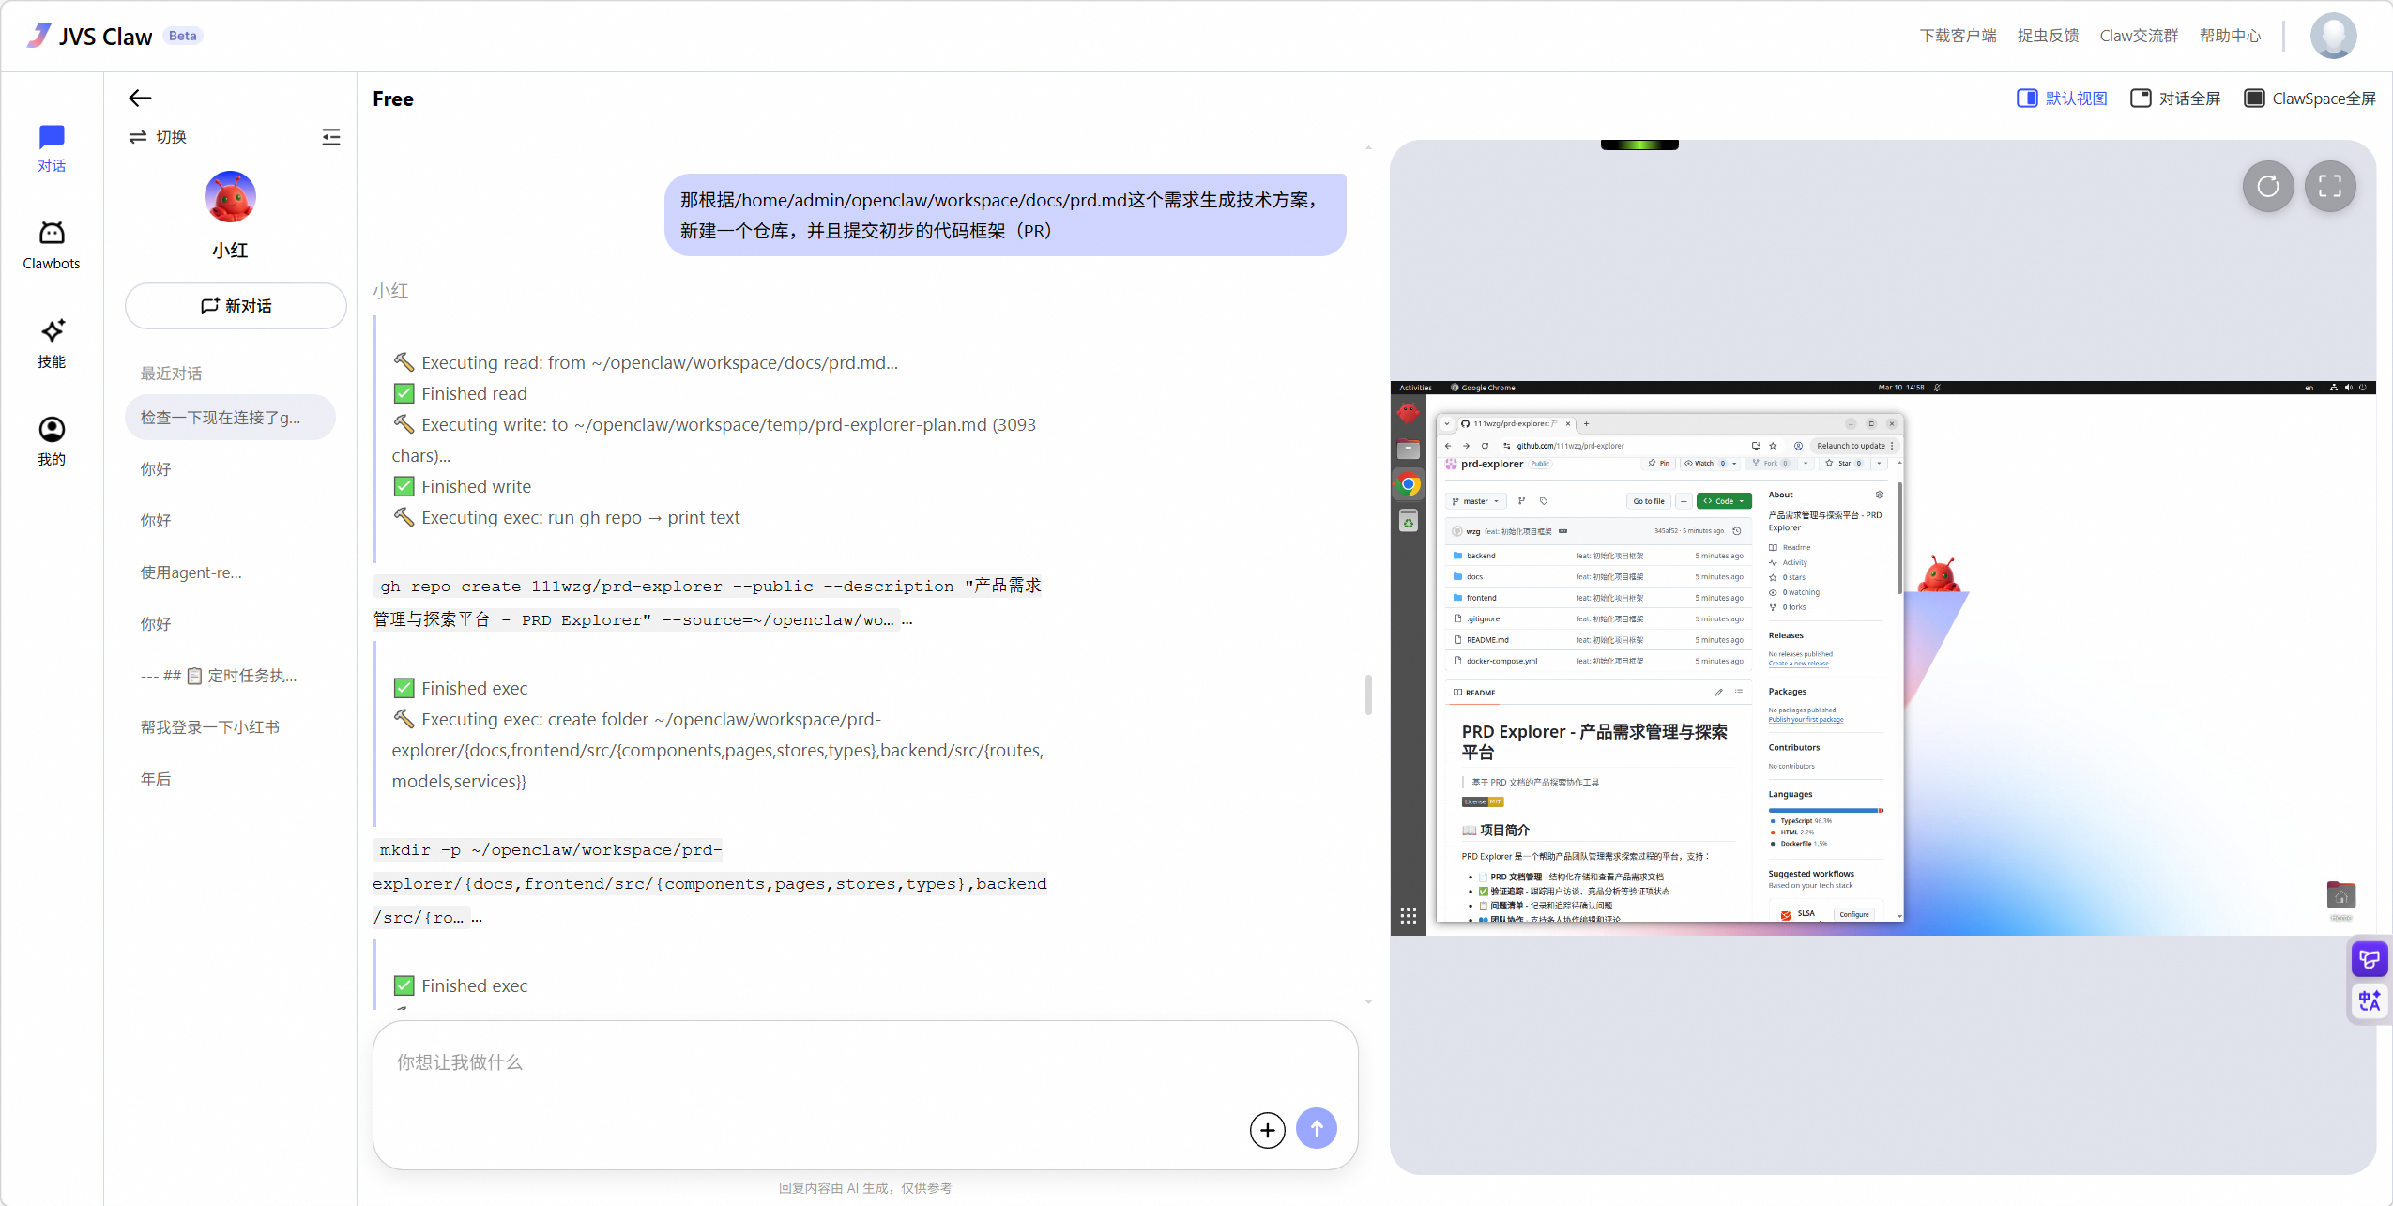Open Chrome from the Ubuntu dock in ClawSpace

1409,485
